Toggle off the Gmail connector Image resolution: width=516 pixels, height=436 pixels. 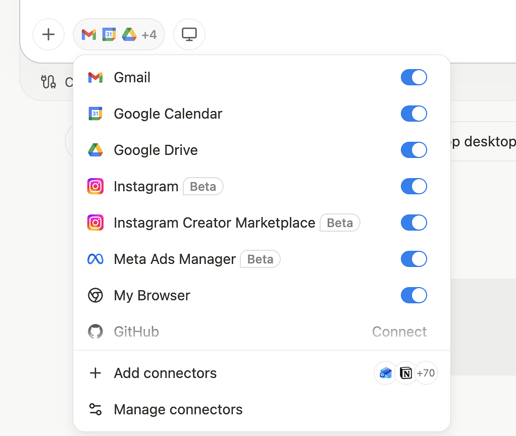click(414, 77)
